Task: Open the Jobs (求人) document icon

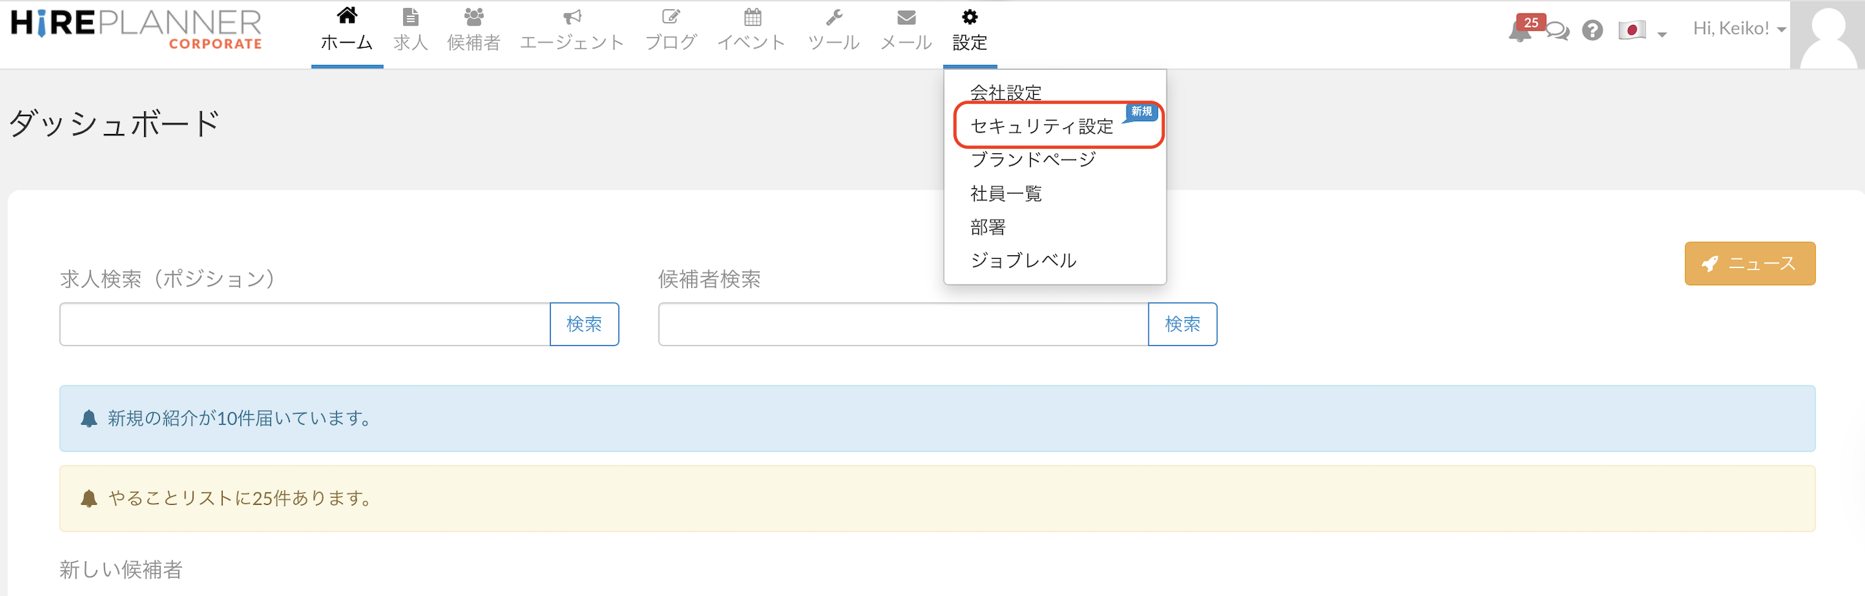Action: click(x=410, y=16)
